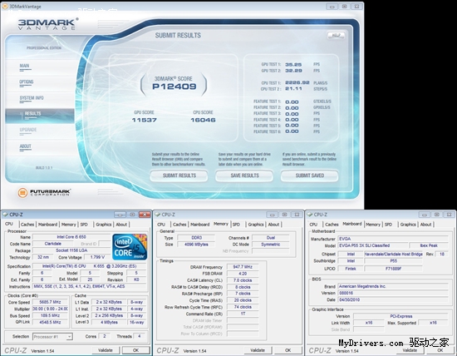Click the SUBMIT SAVED button
The height and width of the screenshot is (356, 457).
(x=310, y=176)
